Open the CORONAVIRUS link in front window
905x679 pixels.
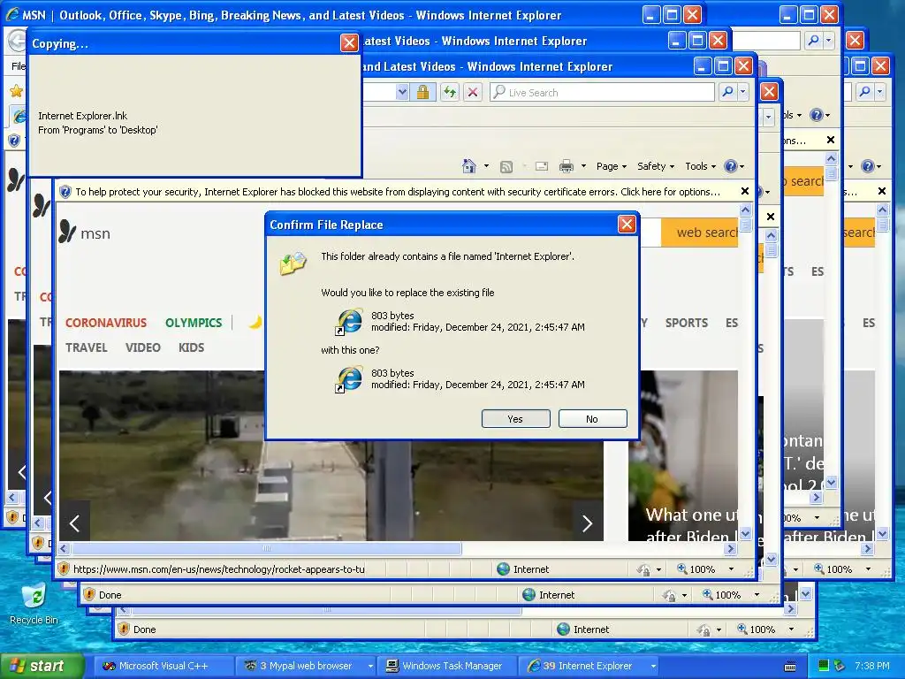106,323
